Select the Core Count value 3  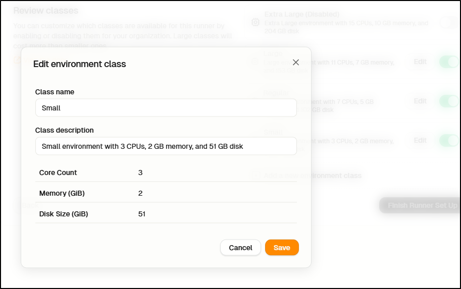coord(140,172)
